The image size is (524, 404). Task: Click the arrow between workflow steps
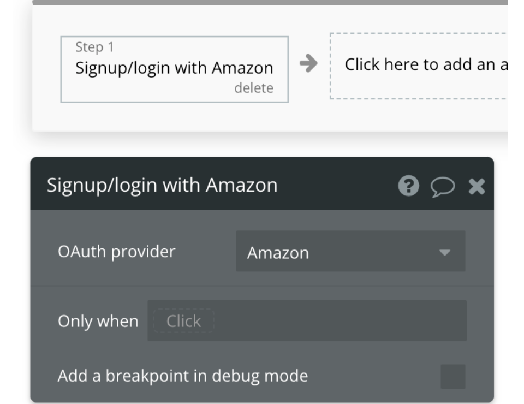click(308, 63)
